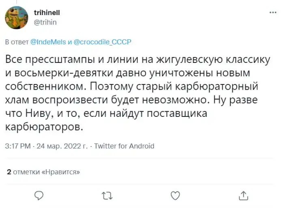Click the 3:17 PM timestamp
Viewport: 284px width, 209px height.
click(x=18, y=146)
